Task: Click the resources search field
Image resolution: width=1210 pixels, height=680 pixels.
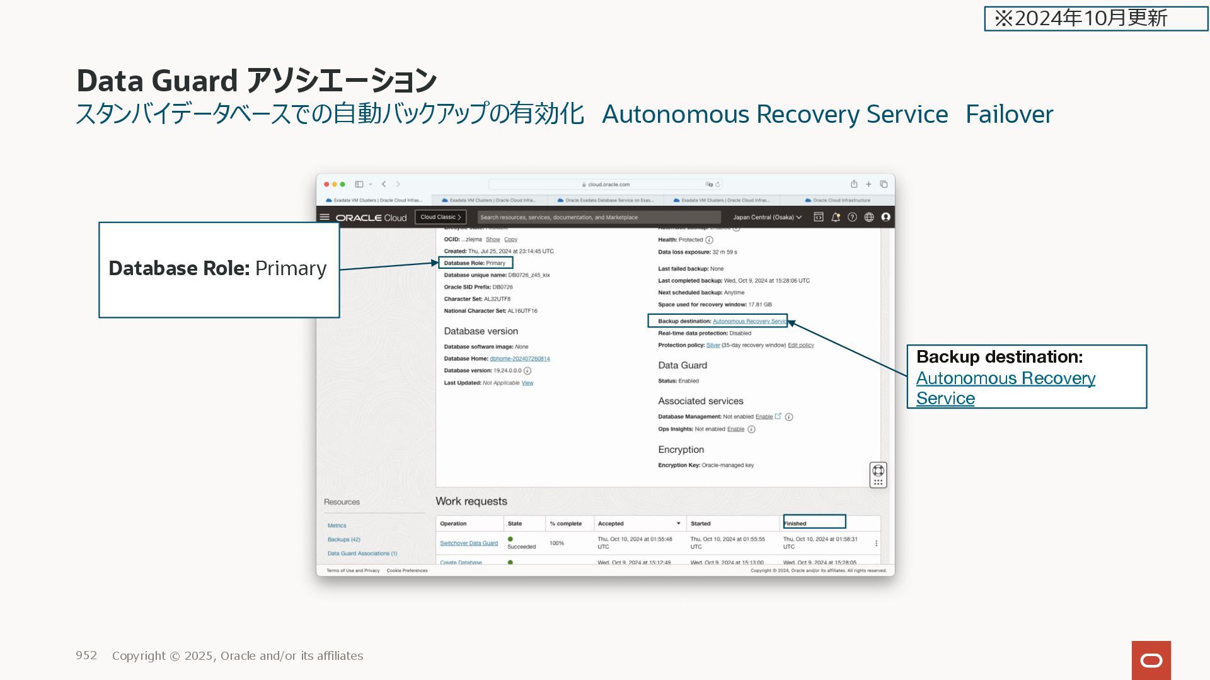Action: tap(599, 217)
